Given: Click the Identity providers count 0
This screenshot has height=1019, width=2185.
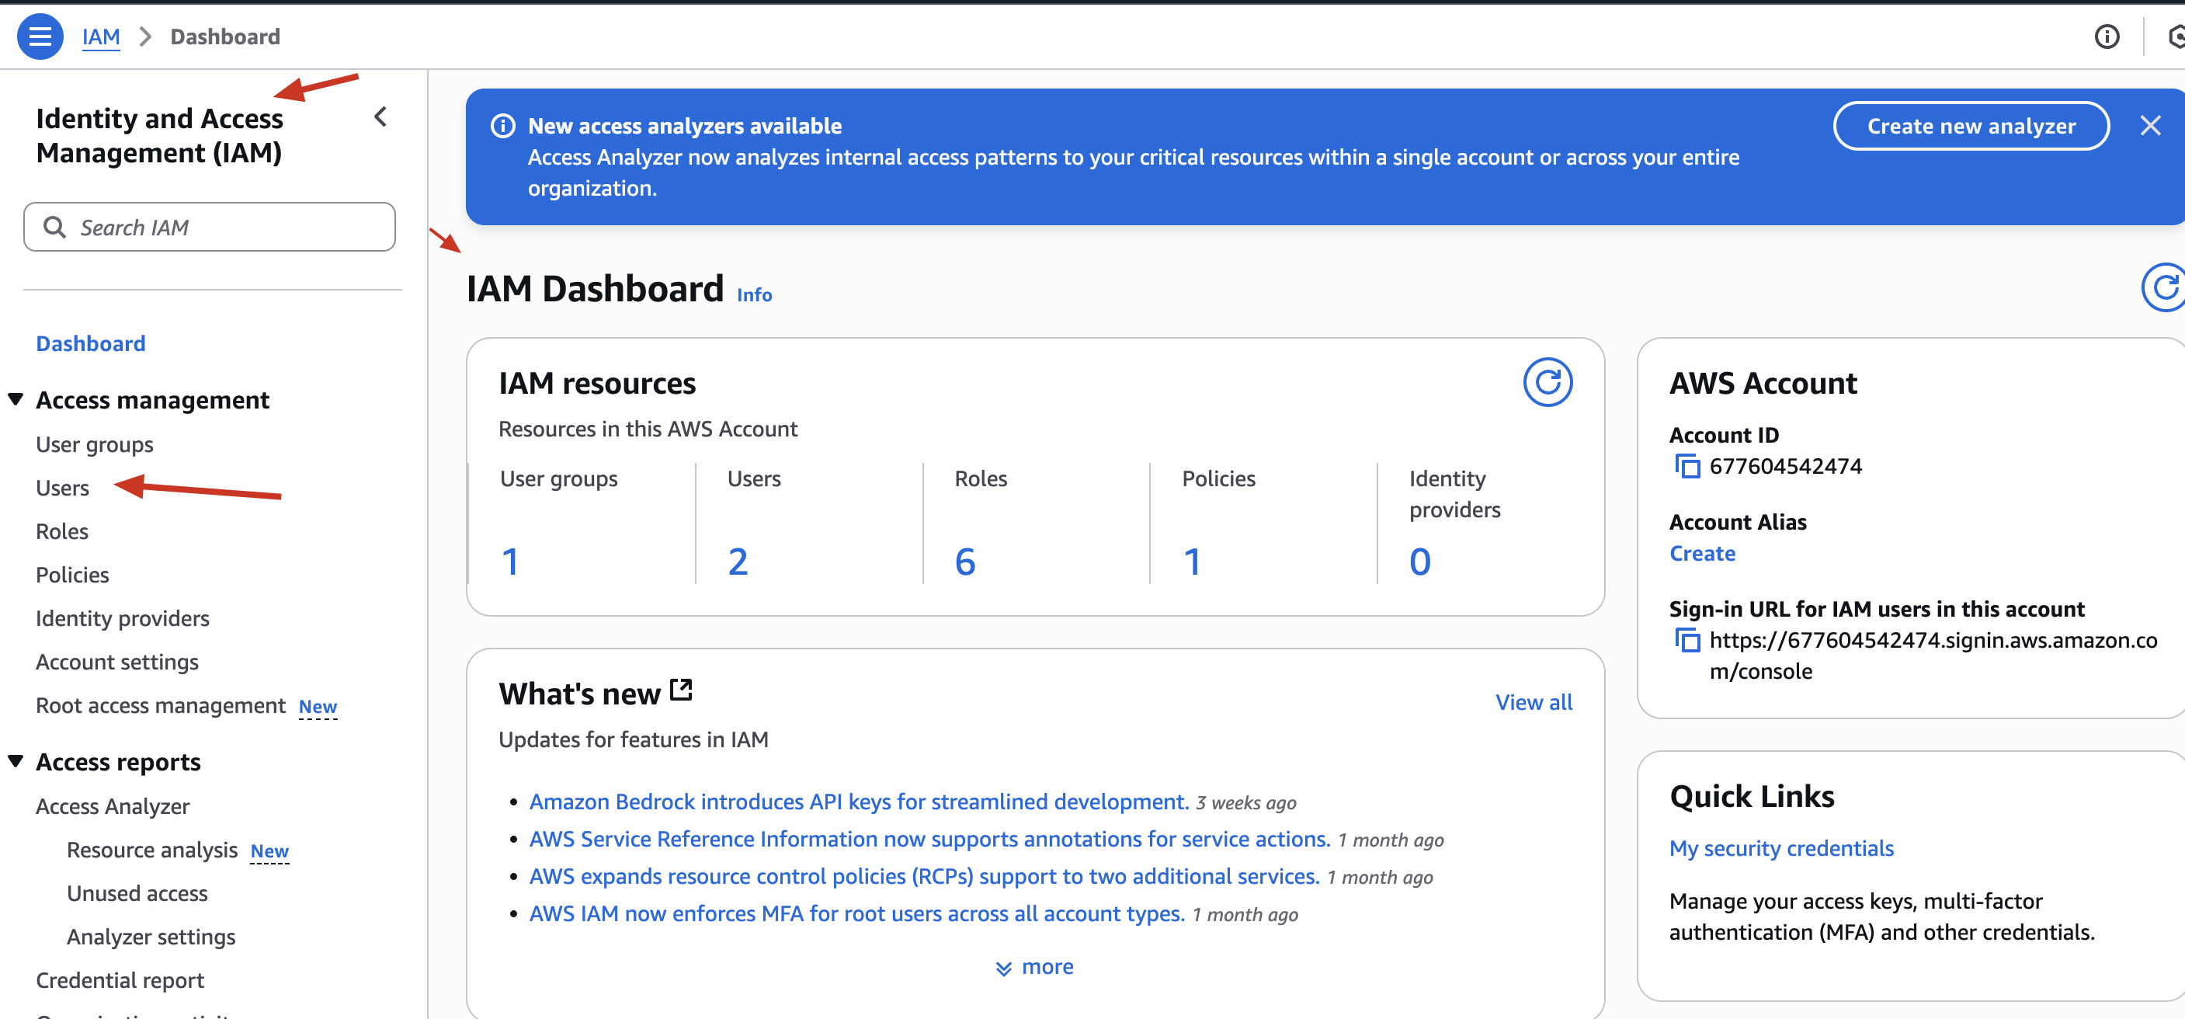Looking at the screenshot, I should pyautogui.click(x=1420, y=561).
